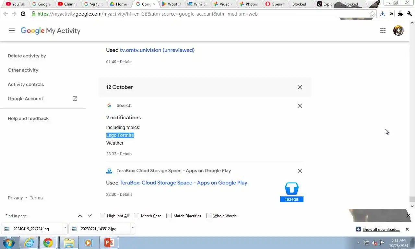Open the Google account avatar
415x249 pixels.
pos(398,30)
